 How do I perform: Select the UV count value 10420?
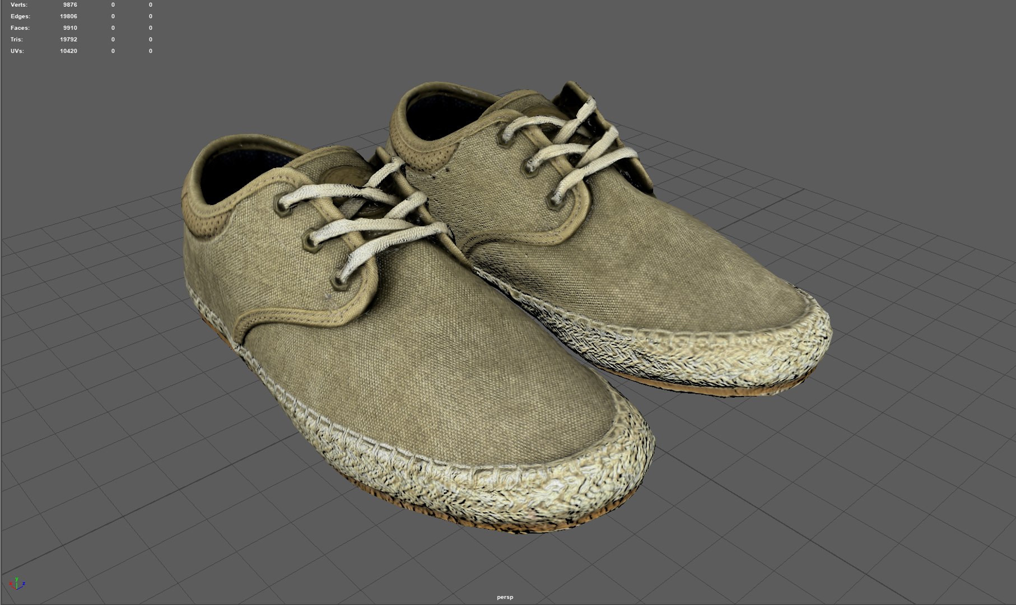tap(68, 51)
